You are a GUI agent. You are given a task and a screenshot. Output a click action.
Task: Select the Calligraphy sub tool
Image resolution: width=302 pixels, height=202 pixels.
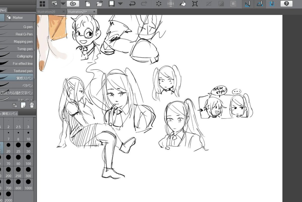pos(17,56)
